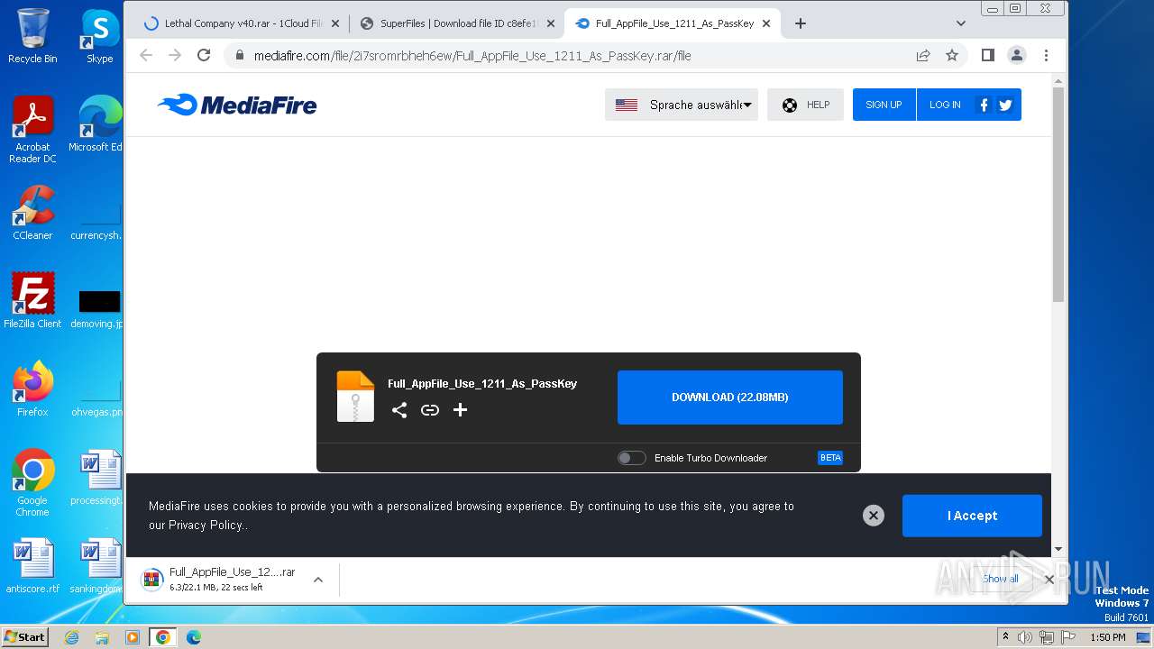Open antiscore.rtf desktop file
Image resolution: width=1154 pixels, height=649 pixels.
click(x=32, y=566)
